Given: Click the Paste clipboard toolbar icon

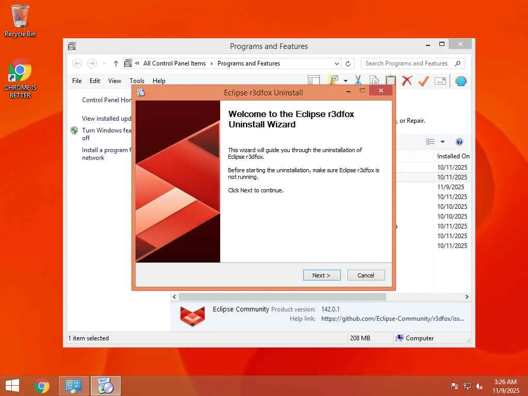Looking at the screenshot, I should click(x=391, y=80).
